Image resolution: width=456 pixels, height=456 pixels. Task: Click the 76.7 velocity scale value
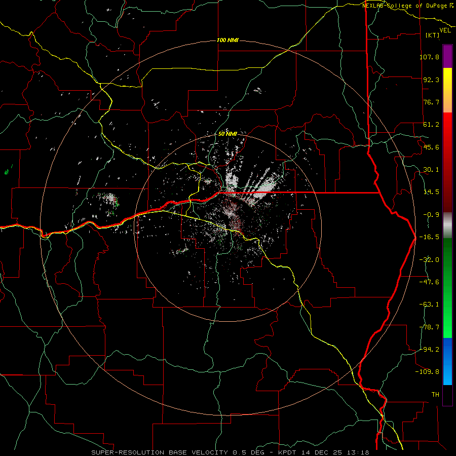click(431, 102)
